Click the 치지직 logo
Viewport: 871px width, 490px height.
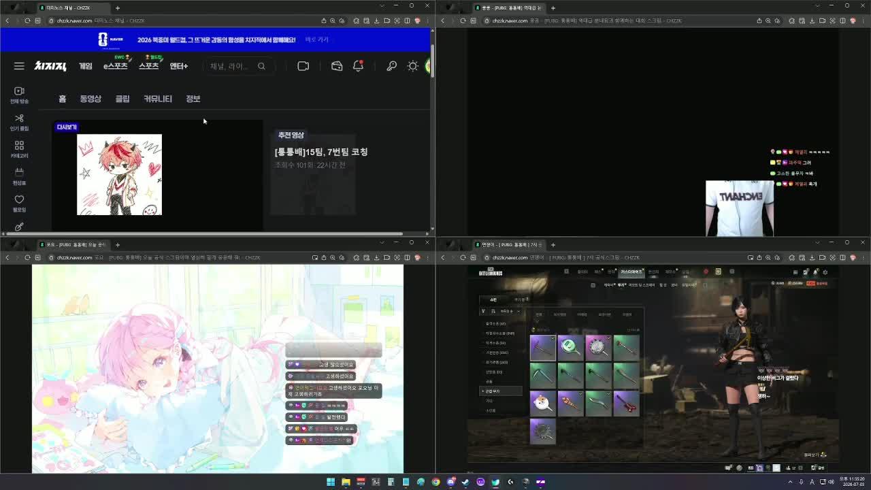point(50,66)
